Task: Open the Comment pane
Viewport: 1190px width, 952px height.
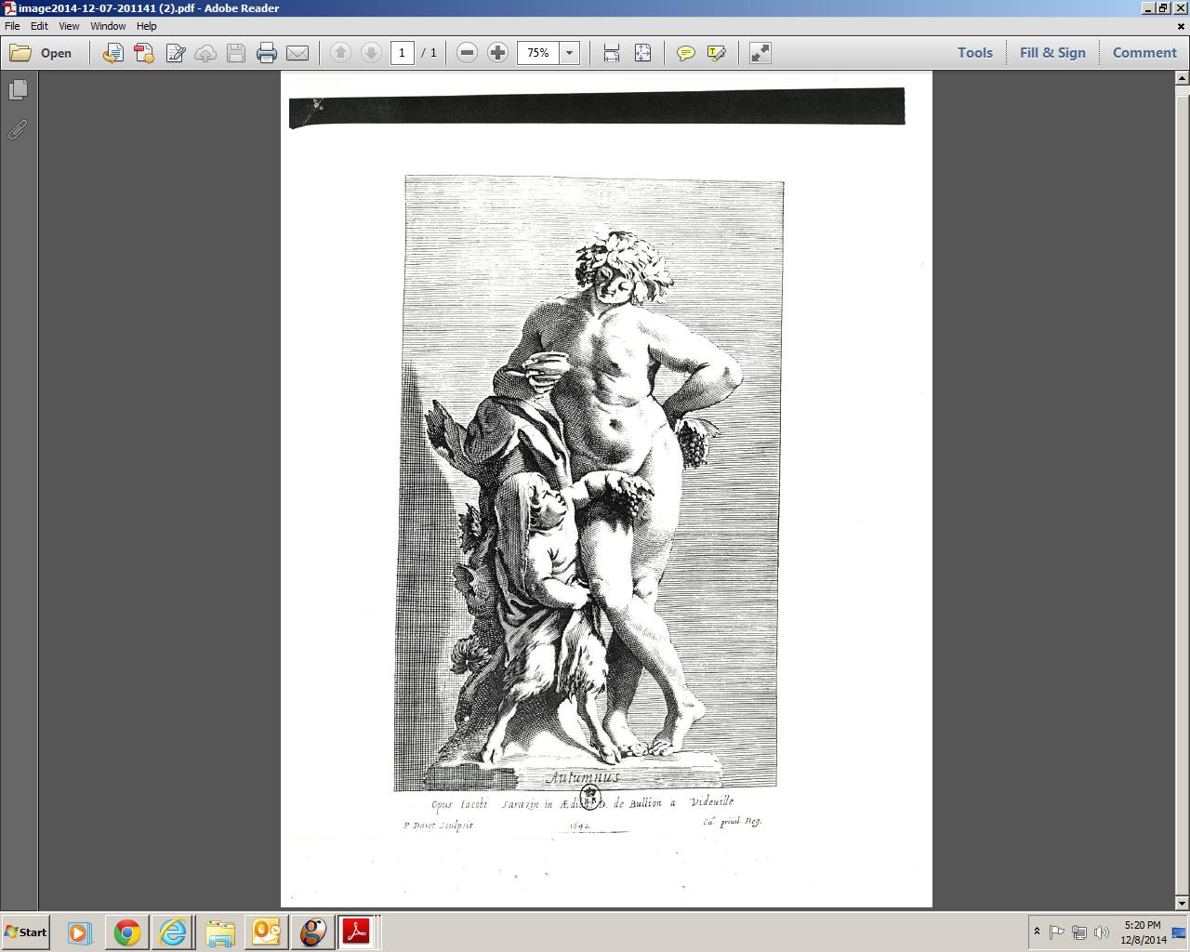Action: (x=1144, y=53)
